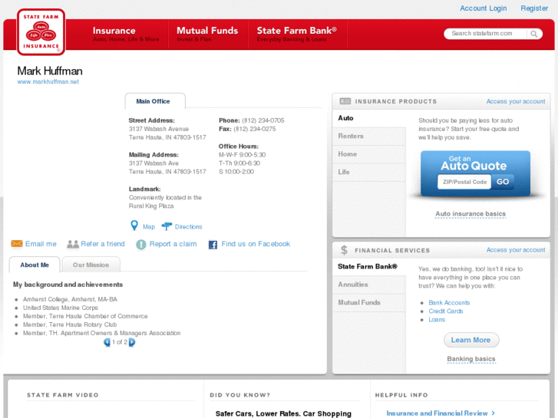
Task: Select the Auto insurance product tab
Action: coord(369,118)
